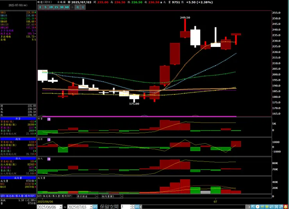Click the blue 投信 panel header
This screenshot has width=289, height=209.
pos(18,139)
